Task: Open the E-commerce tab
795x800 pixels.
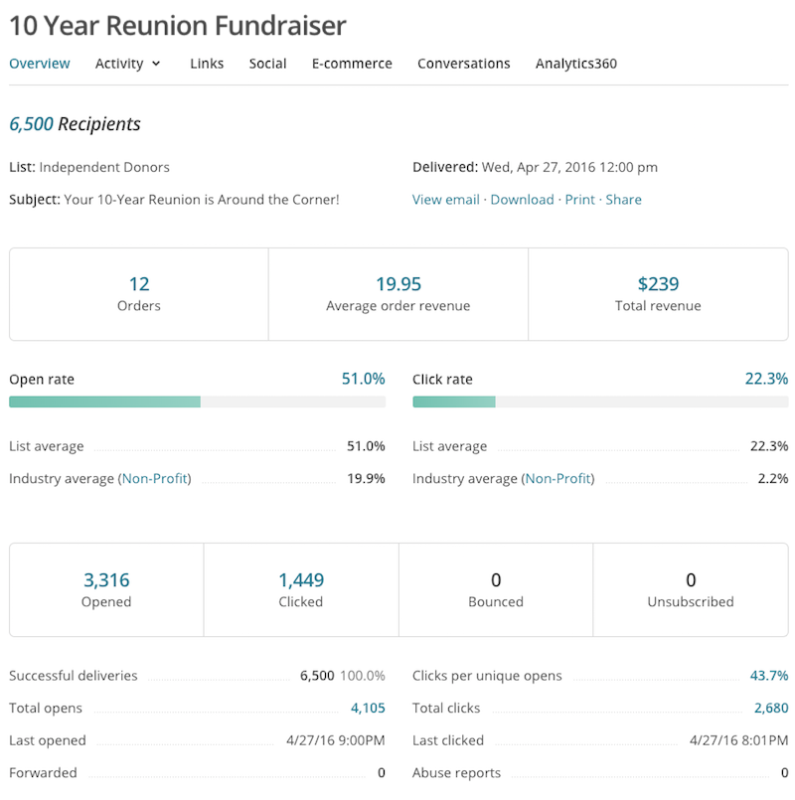Action: pos(352,64)
